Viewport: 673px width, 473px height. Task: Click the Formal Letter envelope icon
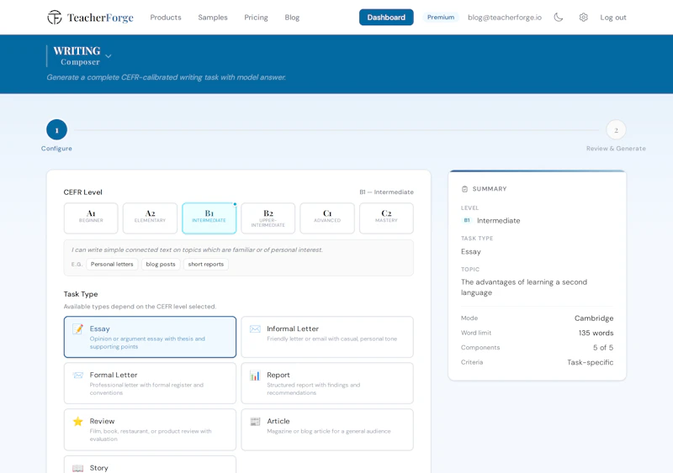[77, 376]
